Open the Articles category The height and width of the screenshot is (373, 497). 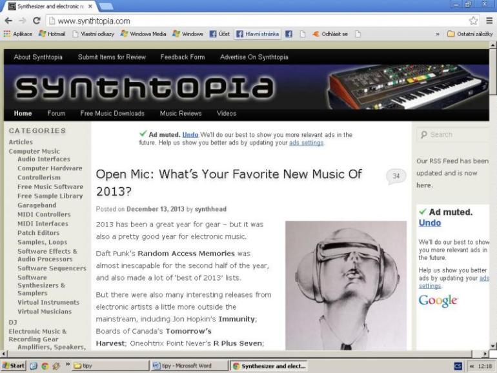21,142
